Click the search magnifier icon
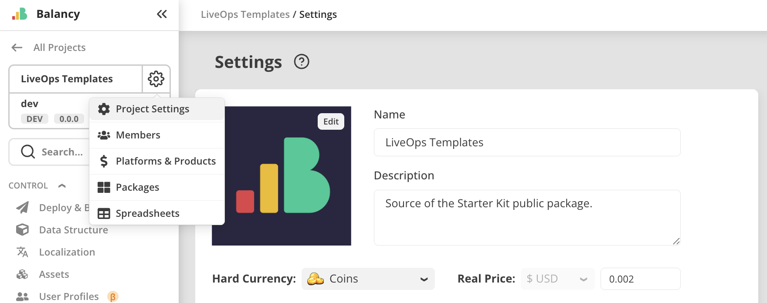The image size is (767, 303). click(27, 151)
